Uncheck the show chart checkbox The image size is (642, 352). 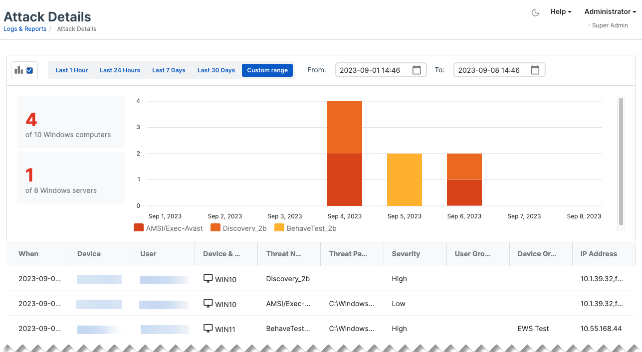29,70
